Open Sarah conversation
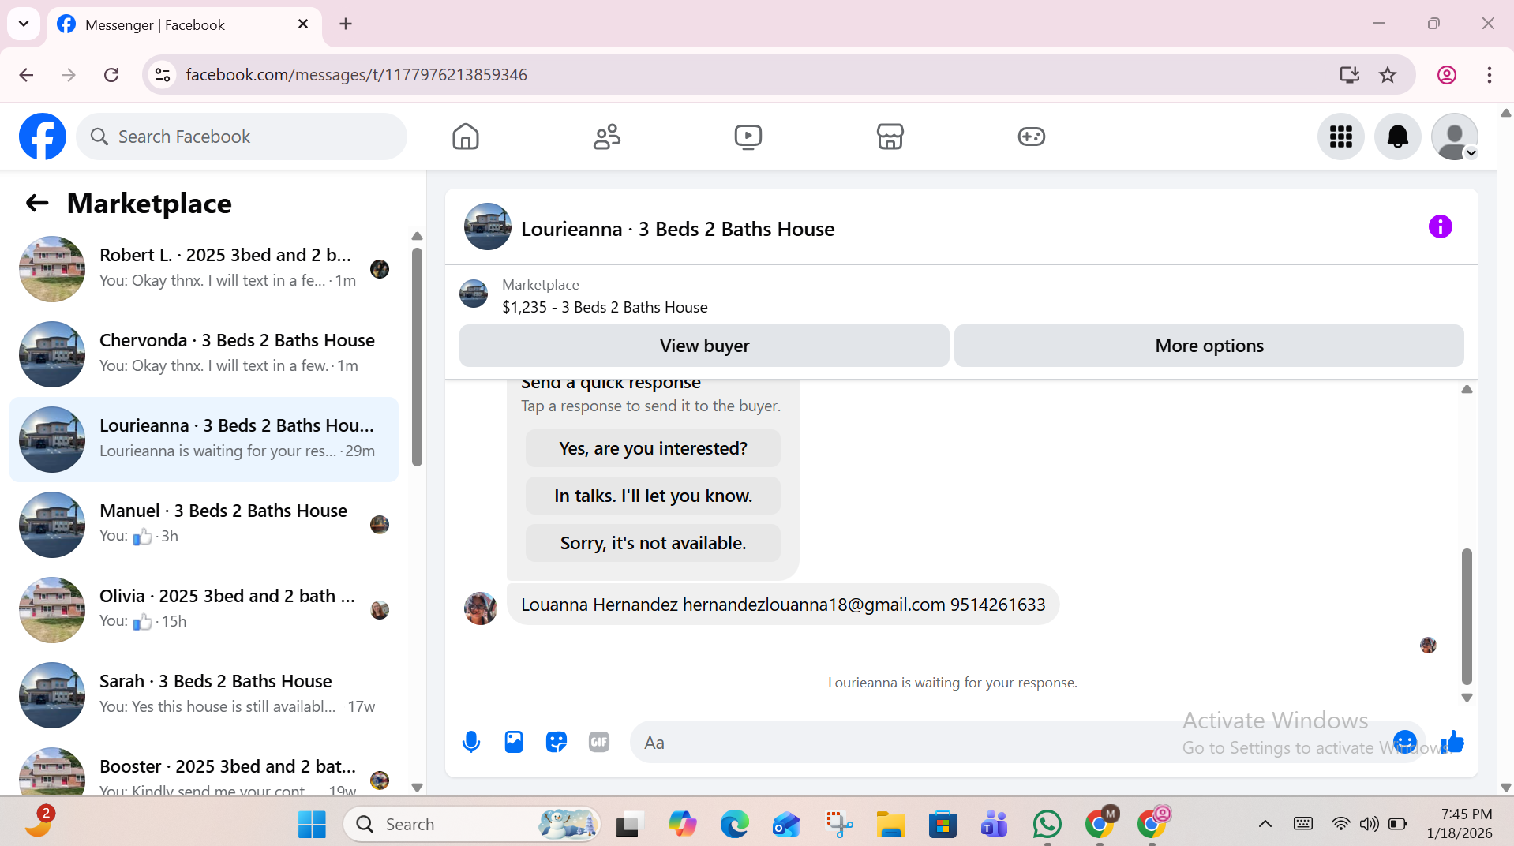 (x=204, y=695)
